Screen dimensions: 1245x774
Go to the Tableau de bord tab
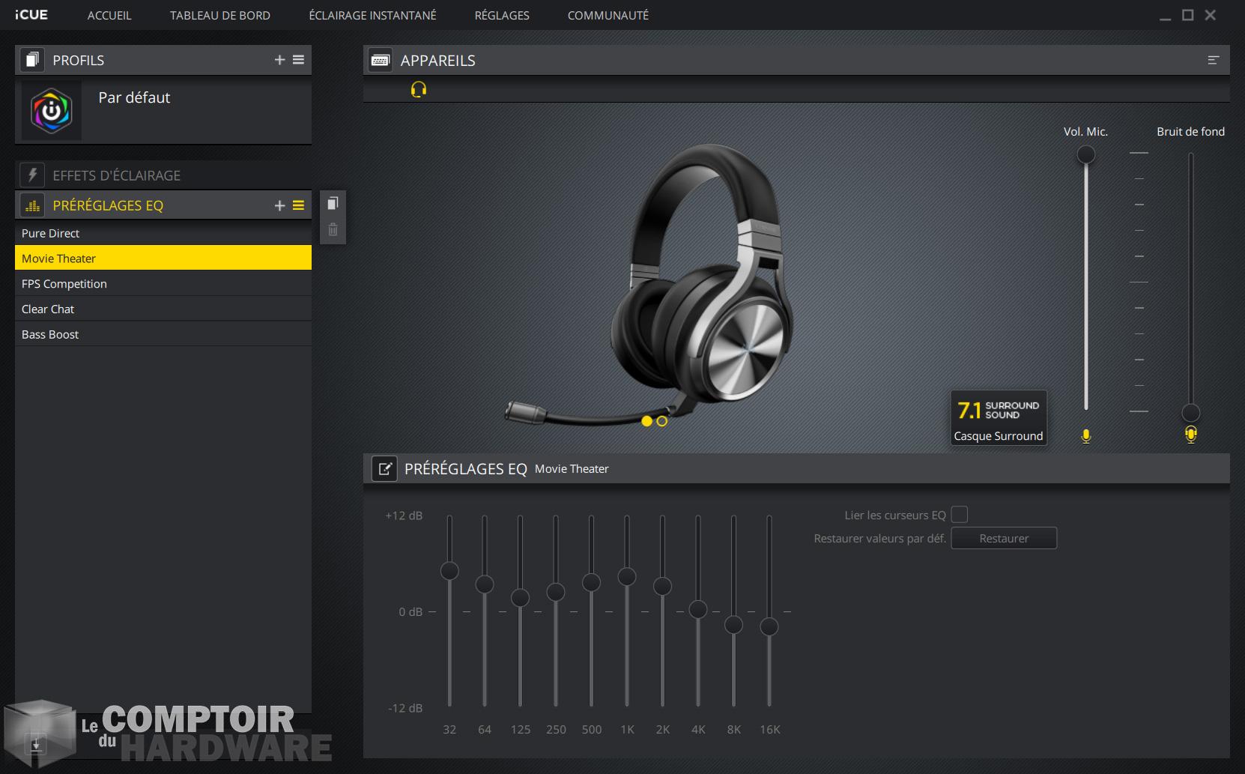pyautogui.click(x=219, y=15)
